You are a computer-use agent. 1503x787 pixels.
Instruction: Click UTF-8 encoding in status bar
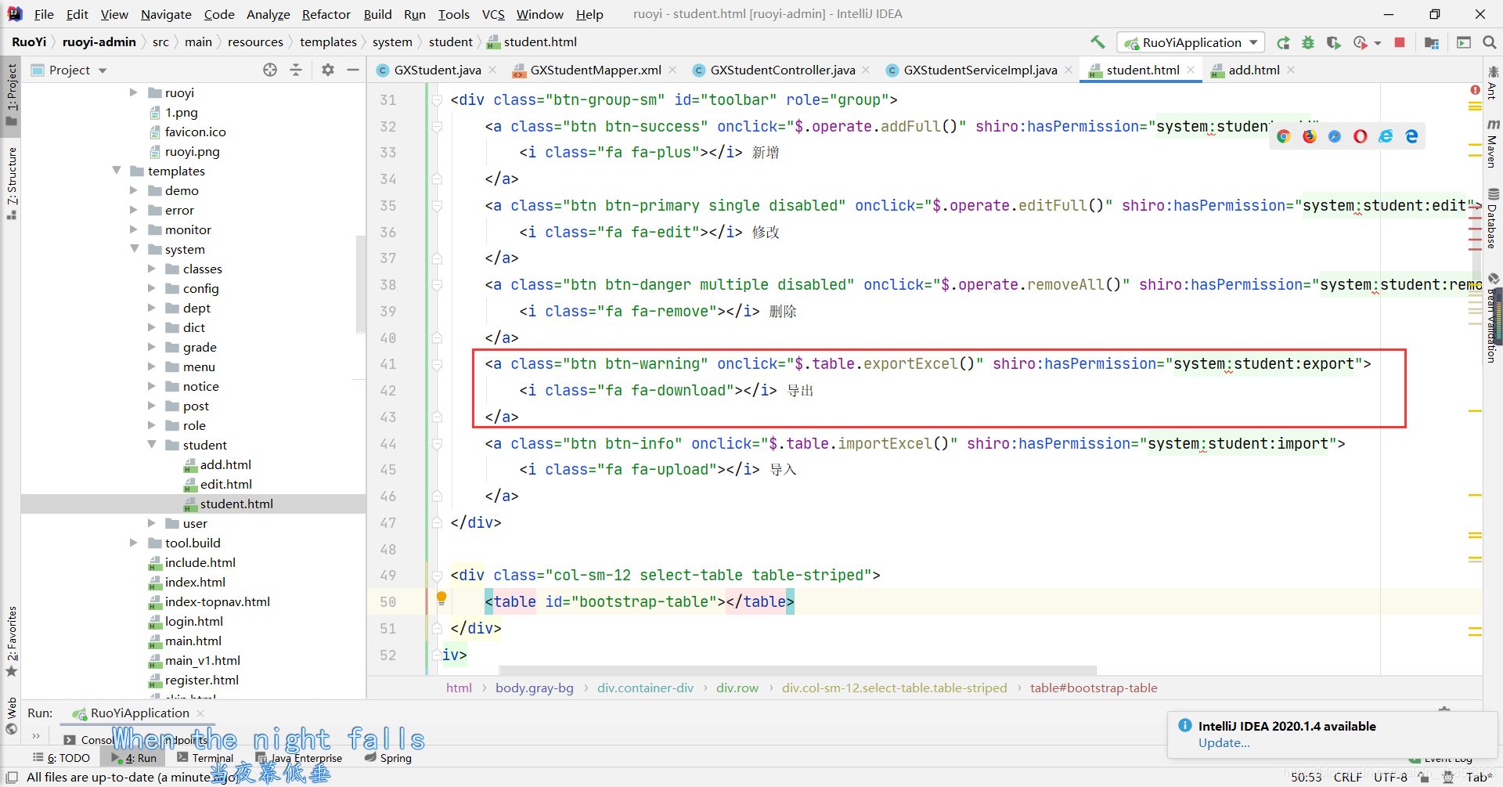coord(1390,777)
